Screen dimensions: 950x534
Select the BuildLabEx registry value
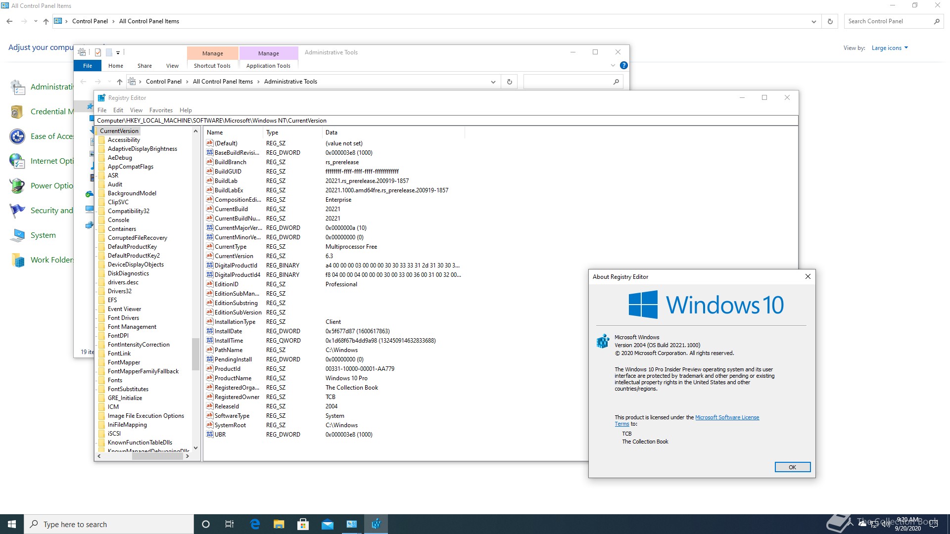[x=229, y=190]
